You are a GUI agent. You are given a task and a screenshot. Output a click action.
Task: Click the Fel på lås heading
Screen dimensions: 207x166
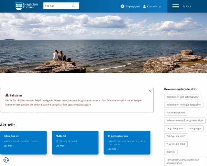coord(16,95)
